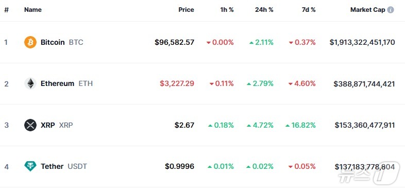Sort by the 24h % column header

[264, 10]
